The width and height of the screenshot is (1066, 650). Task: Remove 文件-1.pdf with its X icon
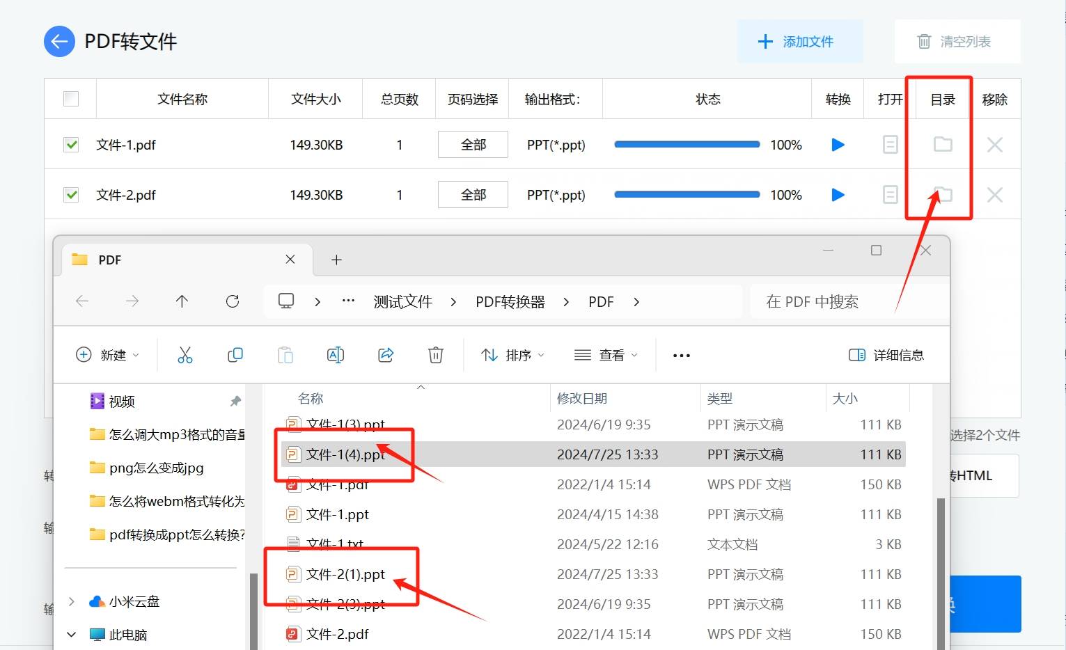pyautogui.click(x=995, y=145)
